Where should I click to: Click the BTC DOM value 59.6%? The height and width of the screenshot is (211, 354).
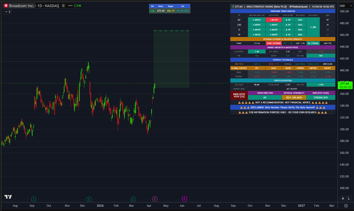click(x=257, y=84)
